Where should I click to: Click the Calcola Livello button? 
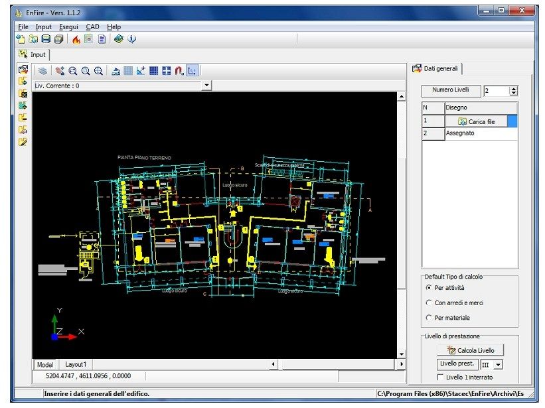point(470,350)
